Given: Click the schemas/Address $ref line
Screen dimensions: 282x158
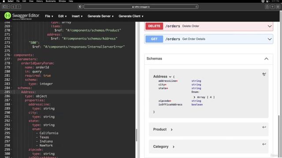Looking at the screenshot, I should [84, 39].
